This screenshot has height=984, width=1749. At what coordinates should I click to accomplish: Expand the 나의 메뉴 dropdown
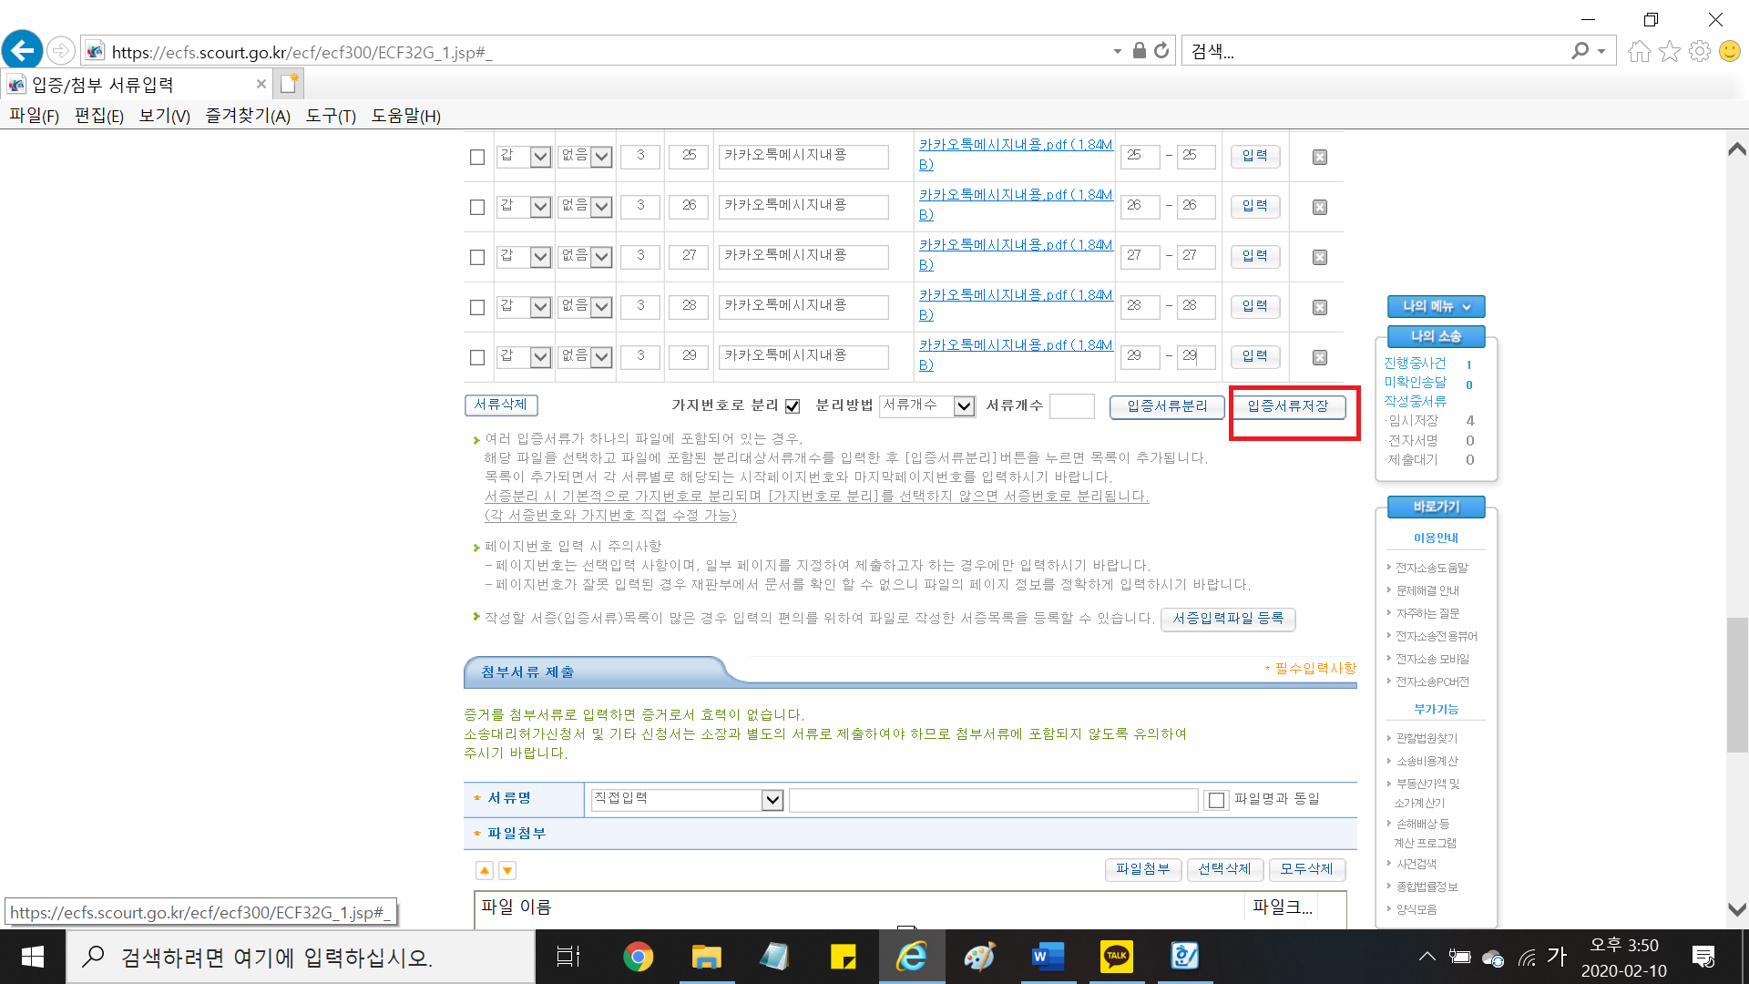coord(1436,306)
